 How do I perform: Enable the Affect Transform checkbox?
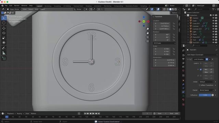coord(200,85)
